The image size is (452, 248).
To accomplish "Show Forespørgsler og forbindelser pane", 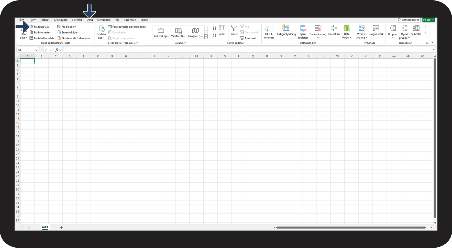I will (127, 27).
